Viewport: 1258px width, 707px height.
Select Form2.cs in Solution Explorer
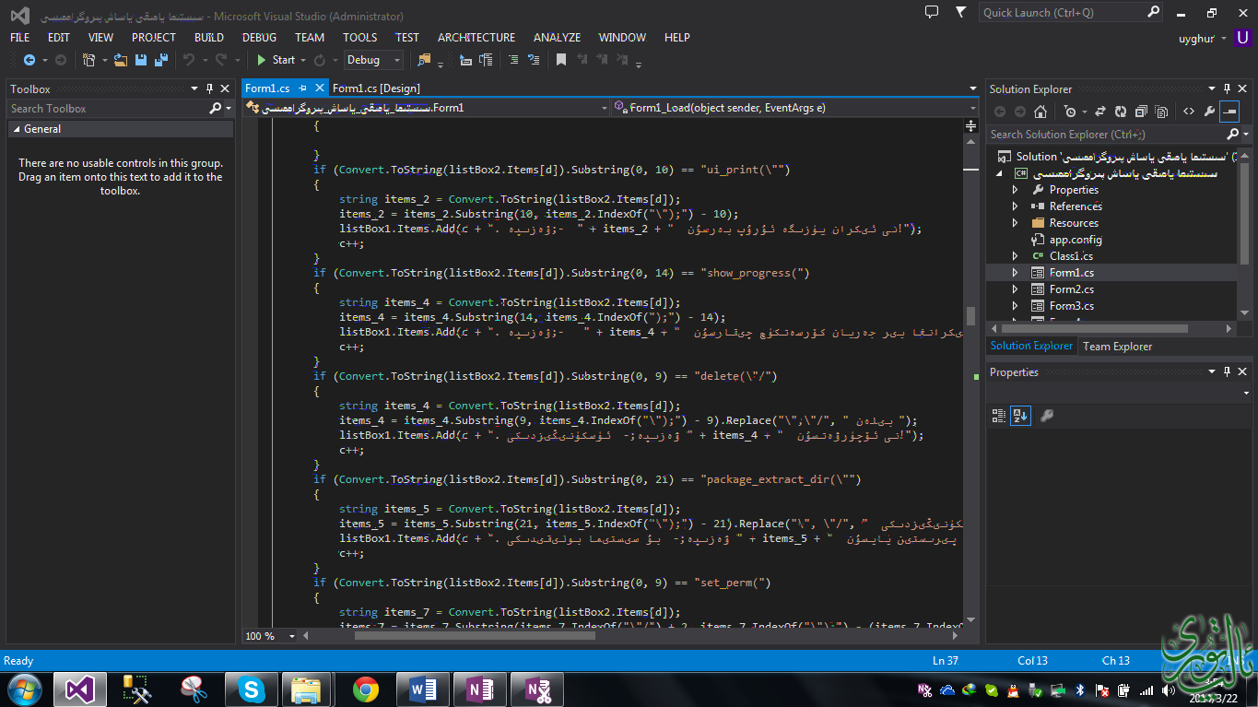pos(1072,289)
